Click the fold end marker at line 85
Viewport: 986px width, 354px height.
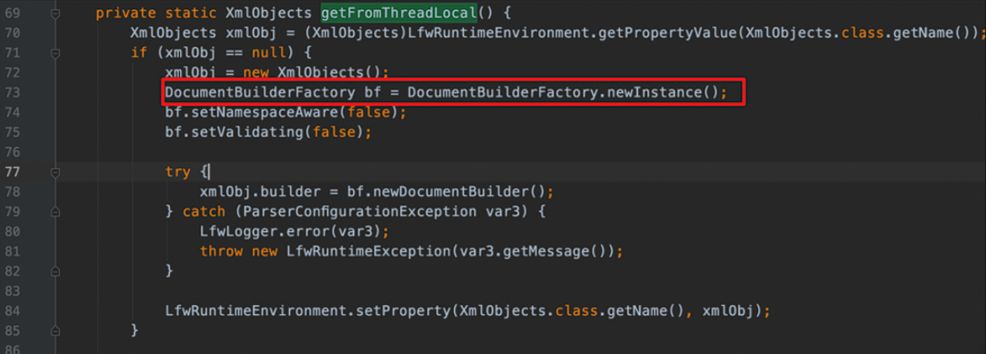[55, 331]
